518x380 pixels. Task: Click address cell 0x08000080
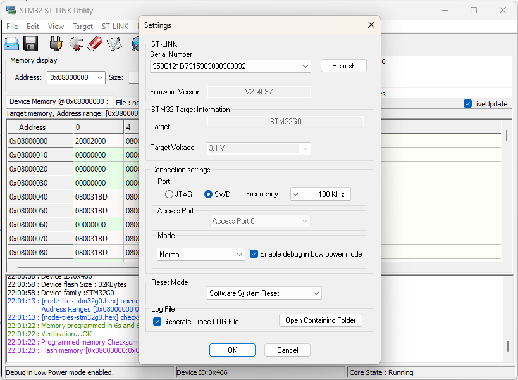(40, 252)
